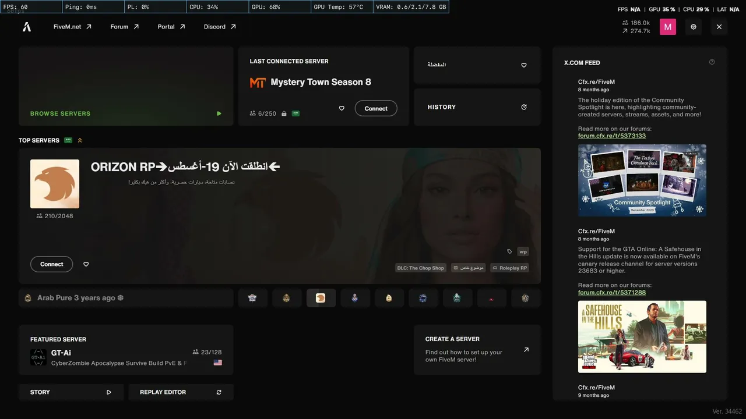
Task: Select the eagle thumbnail in the server carousel
Action: tap(321, 298)
